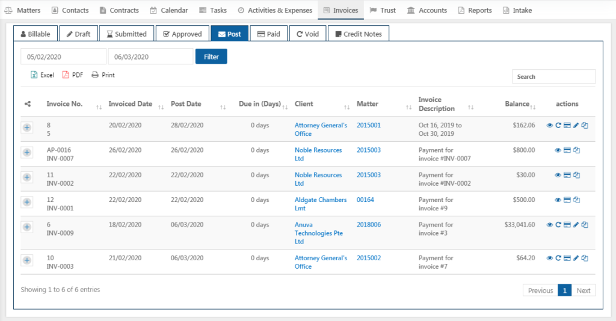The image size is (616, 321).
Task: Void invoice INV-0003 via circular arrow icon
Action: click(558, 258)
